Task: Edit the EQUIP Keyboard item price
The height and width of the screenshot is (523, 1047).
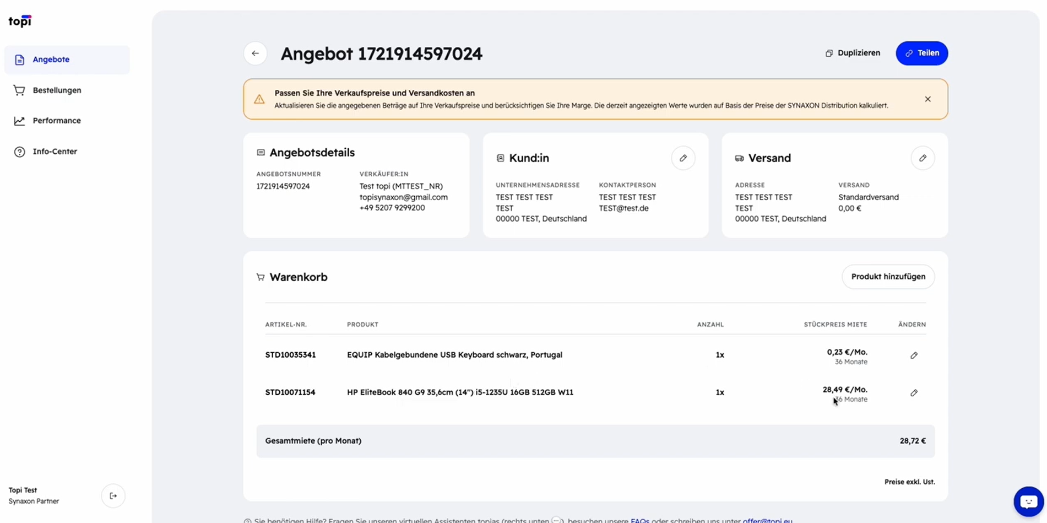Action: (x=914, y=355)
